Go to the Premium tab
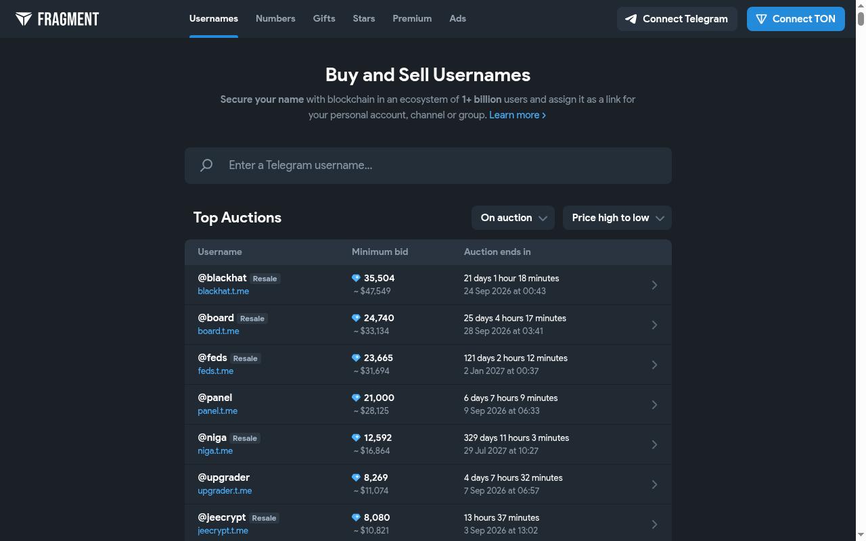This screenshot has height=541, width=866. point(412,18)
